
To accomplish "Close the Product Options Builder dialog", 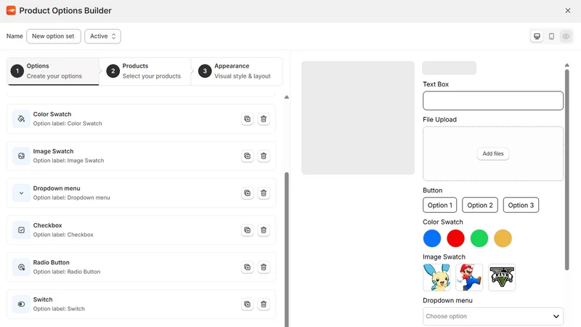I will tap(568, 11).
